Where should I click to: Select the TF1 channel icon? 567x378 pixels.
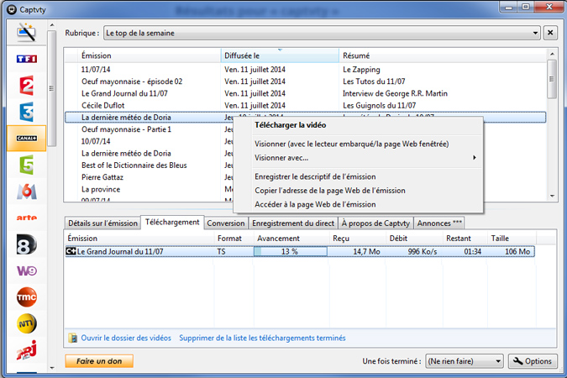tap(26, 60)
